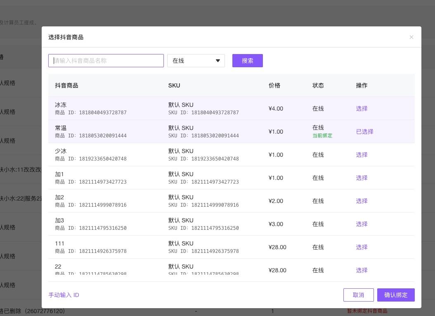This screenshot has height=316, width=435.
Task: Click 已选择 for 常温 product
Action: (x=364, y=132)
